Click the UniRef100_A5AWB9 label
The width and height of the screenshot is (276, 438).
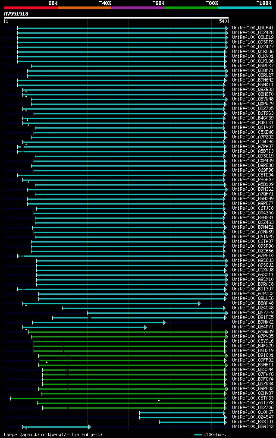pos(253,332)
